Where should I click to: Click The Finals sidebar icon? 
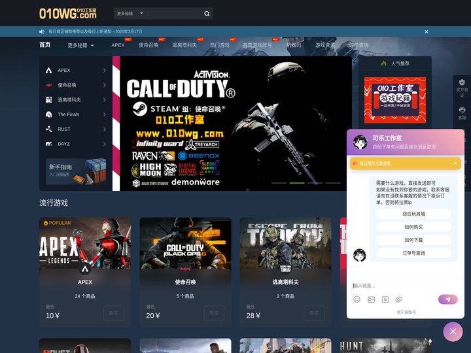tap(48, 114)
